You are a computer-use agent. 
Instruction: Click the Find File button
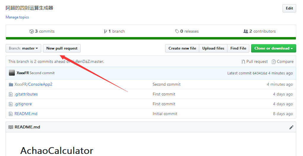tap(238, 48)
